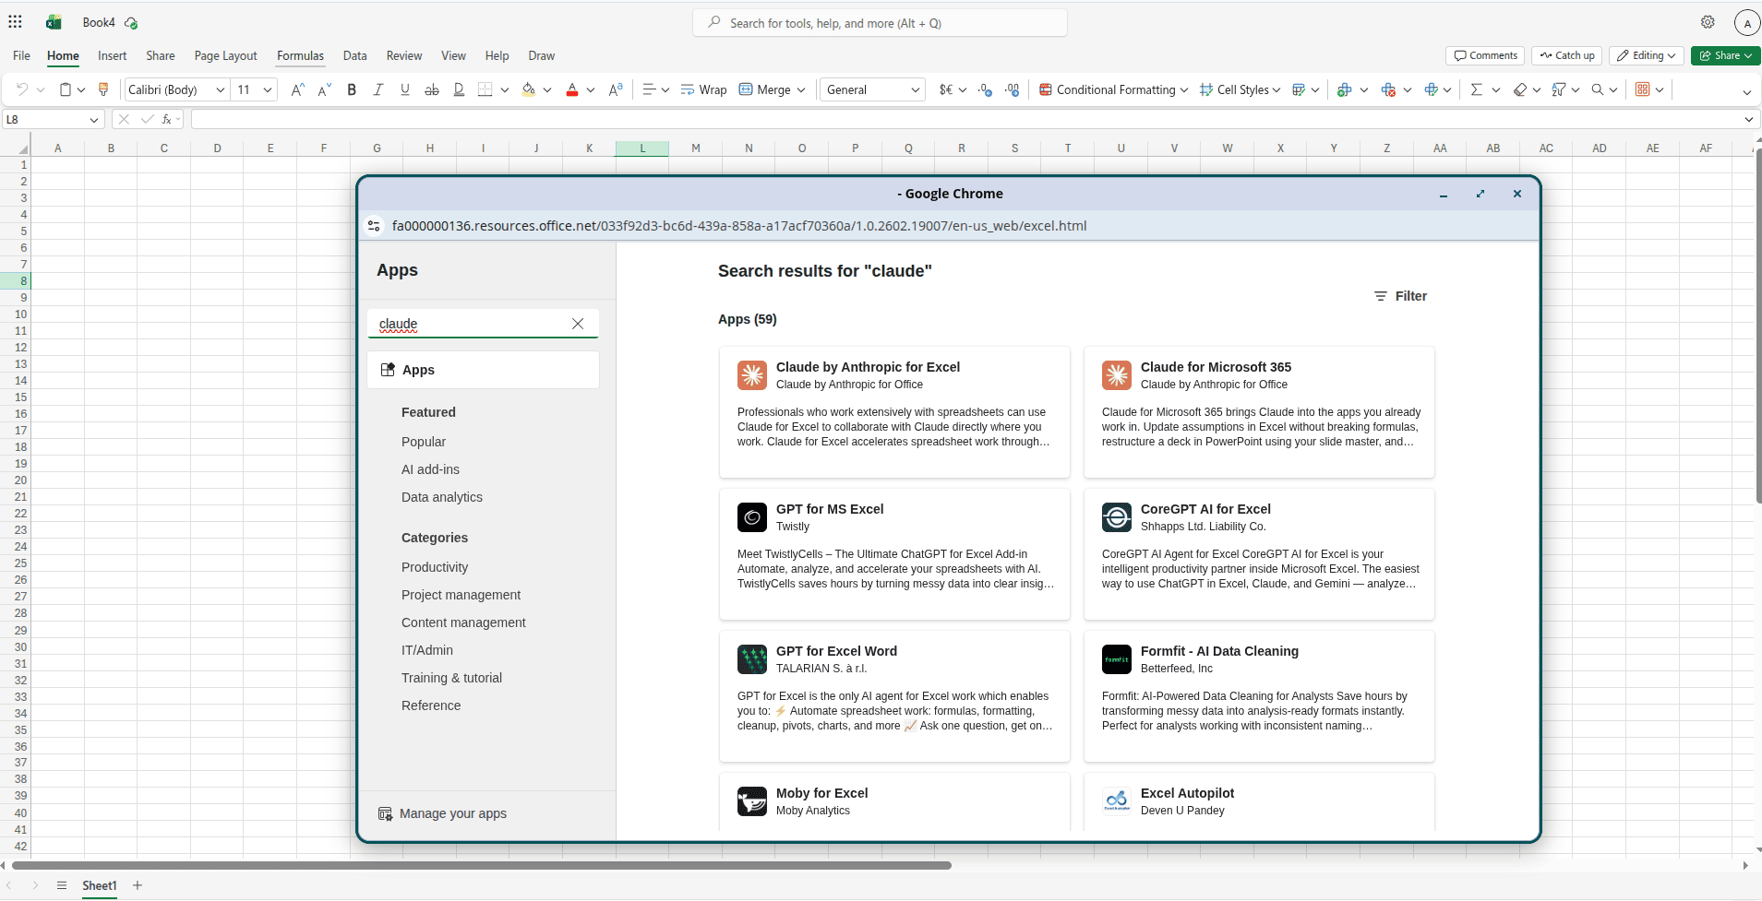This screenshot has width=1762, height=901.
Task: Click the green Share button
Action: (x=1726, y=55)
